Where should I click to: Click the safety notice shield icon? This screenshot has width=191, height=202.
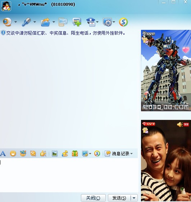click(3, 33)
